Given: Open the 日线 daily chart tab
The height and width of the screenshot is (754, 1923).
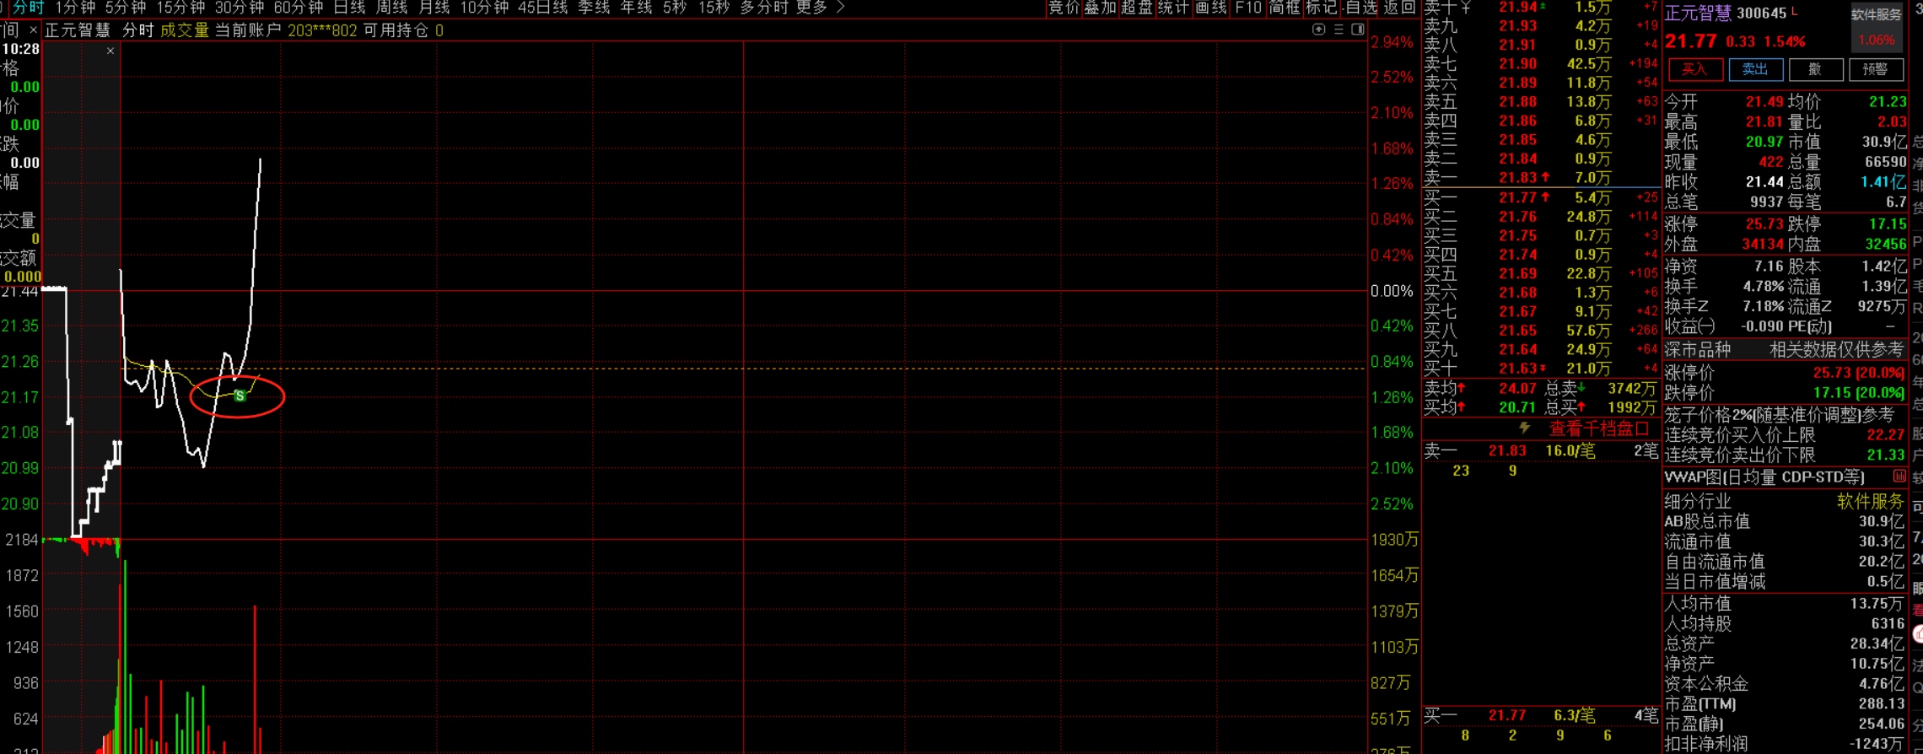Looking at the screenshot, I should point(349,8).
